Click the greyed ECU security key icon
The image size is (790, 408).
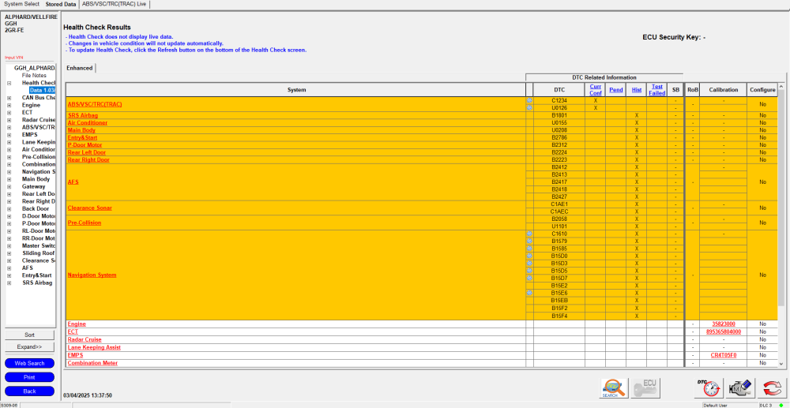(646, 388)
